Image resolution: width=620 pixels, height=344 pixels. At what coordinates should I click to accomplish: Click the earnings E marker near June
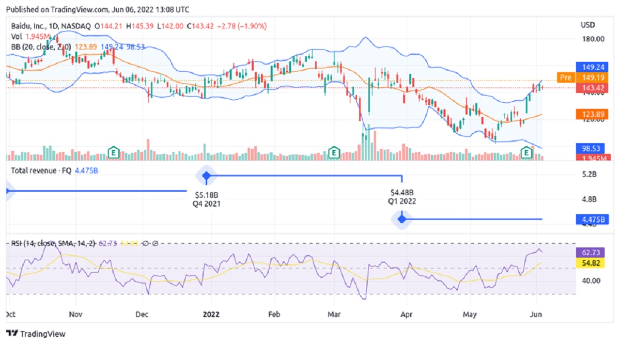(x=526, y=152)
